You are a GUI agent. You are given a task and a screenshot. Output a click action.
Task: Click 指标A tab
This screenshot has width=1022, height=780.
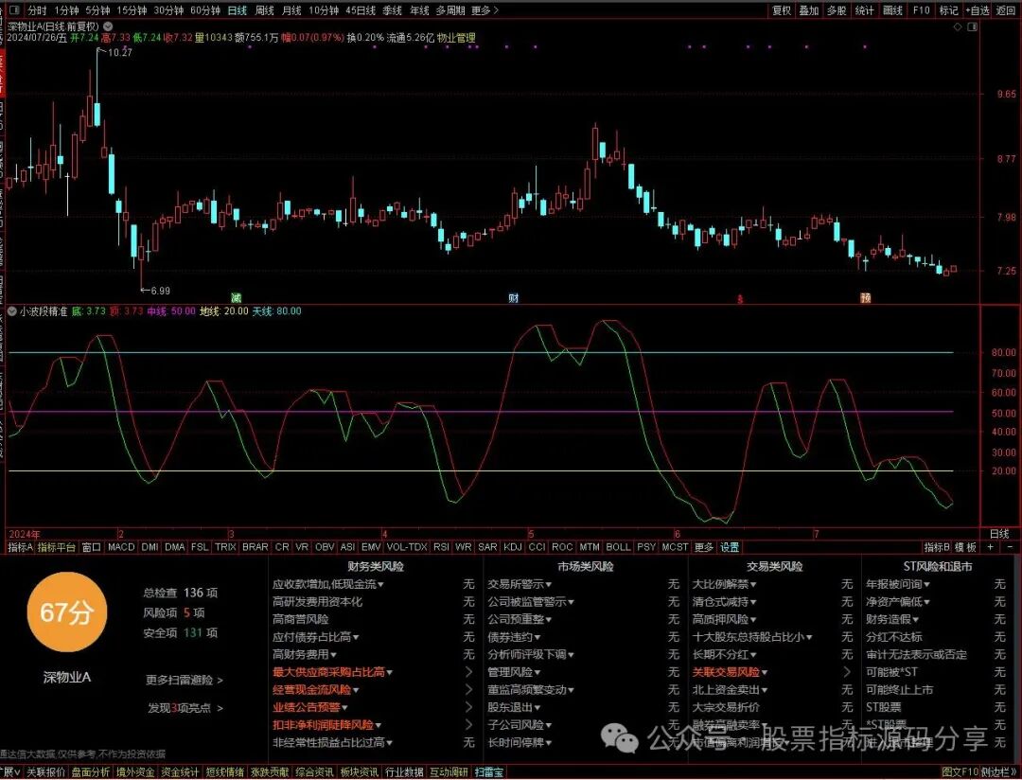click(21, 547)
